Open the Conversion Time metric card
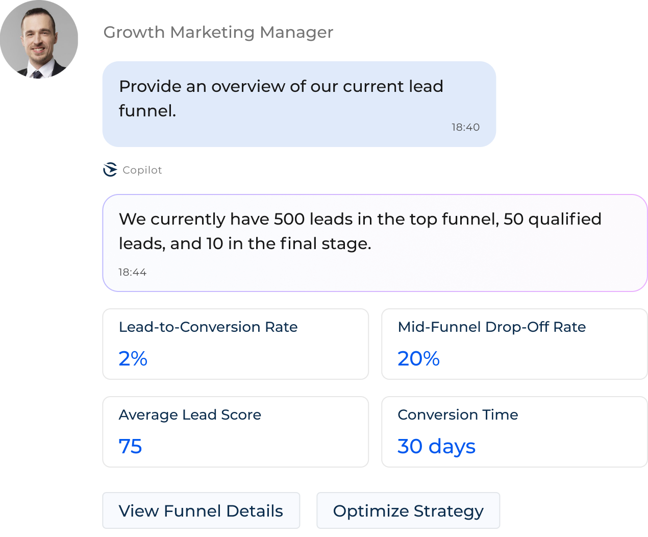Screen dimensions: 648x537 tap(514, 431)
